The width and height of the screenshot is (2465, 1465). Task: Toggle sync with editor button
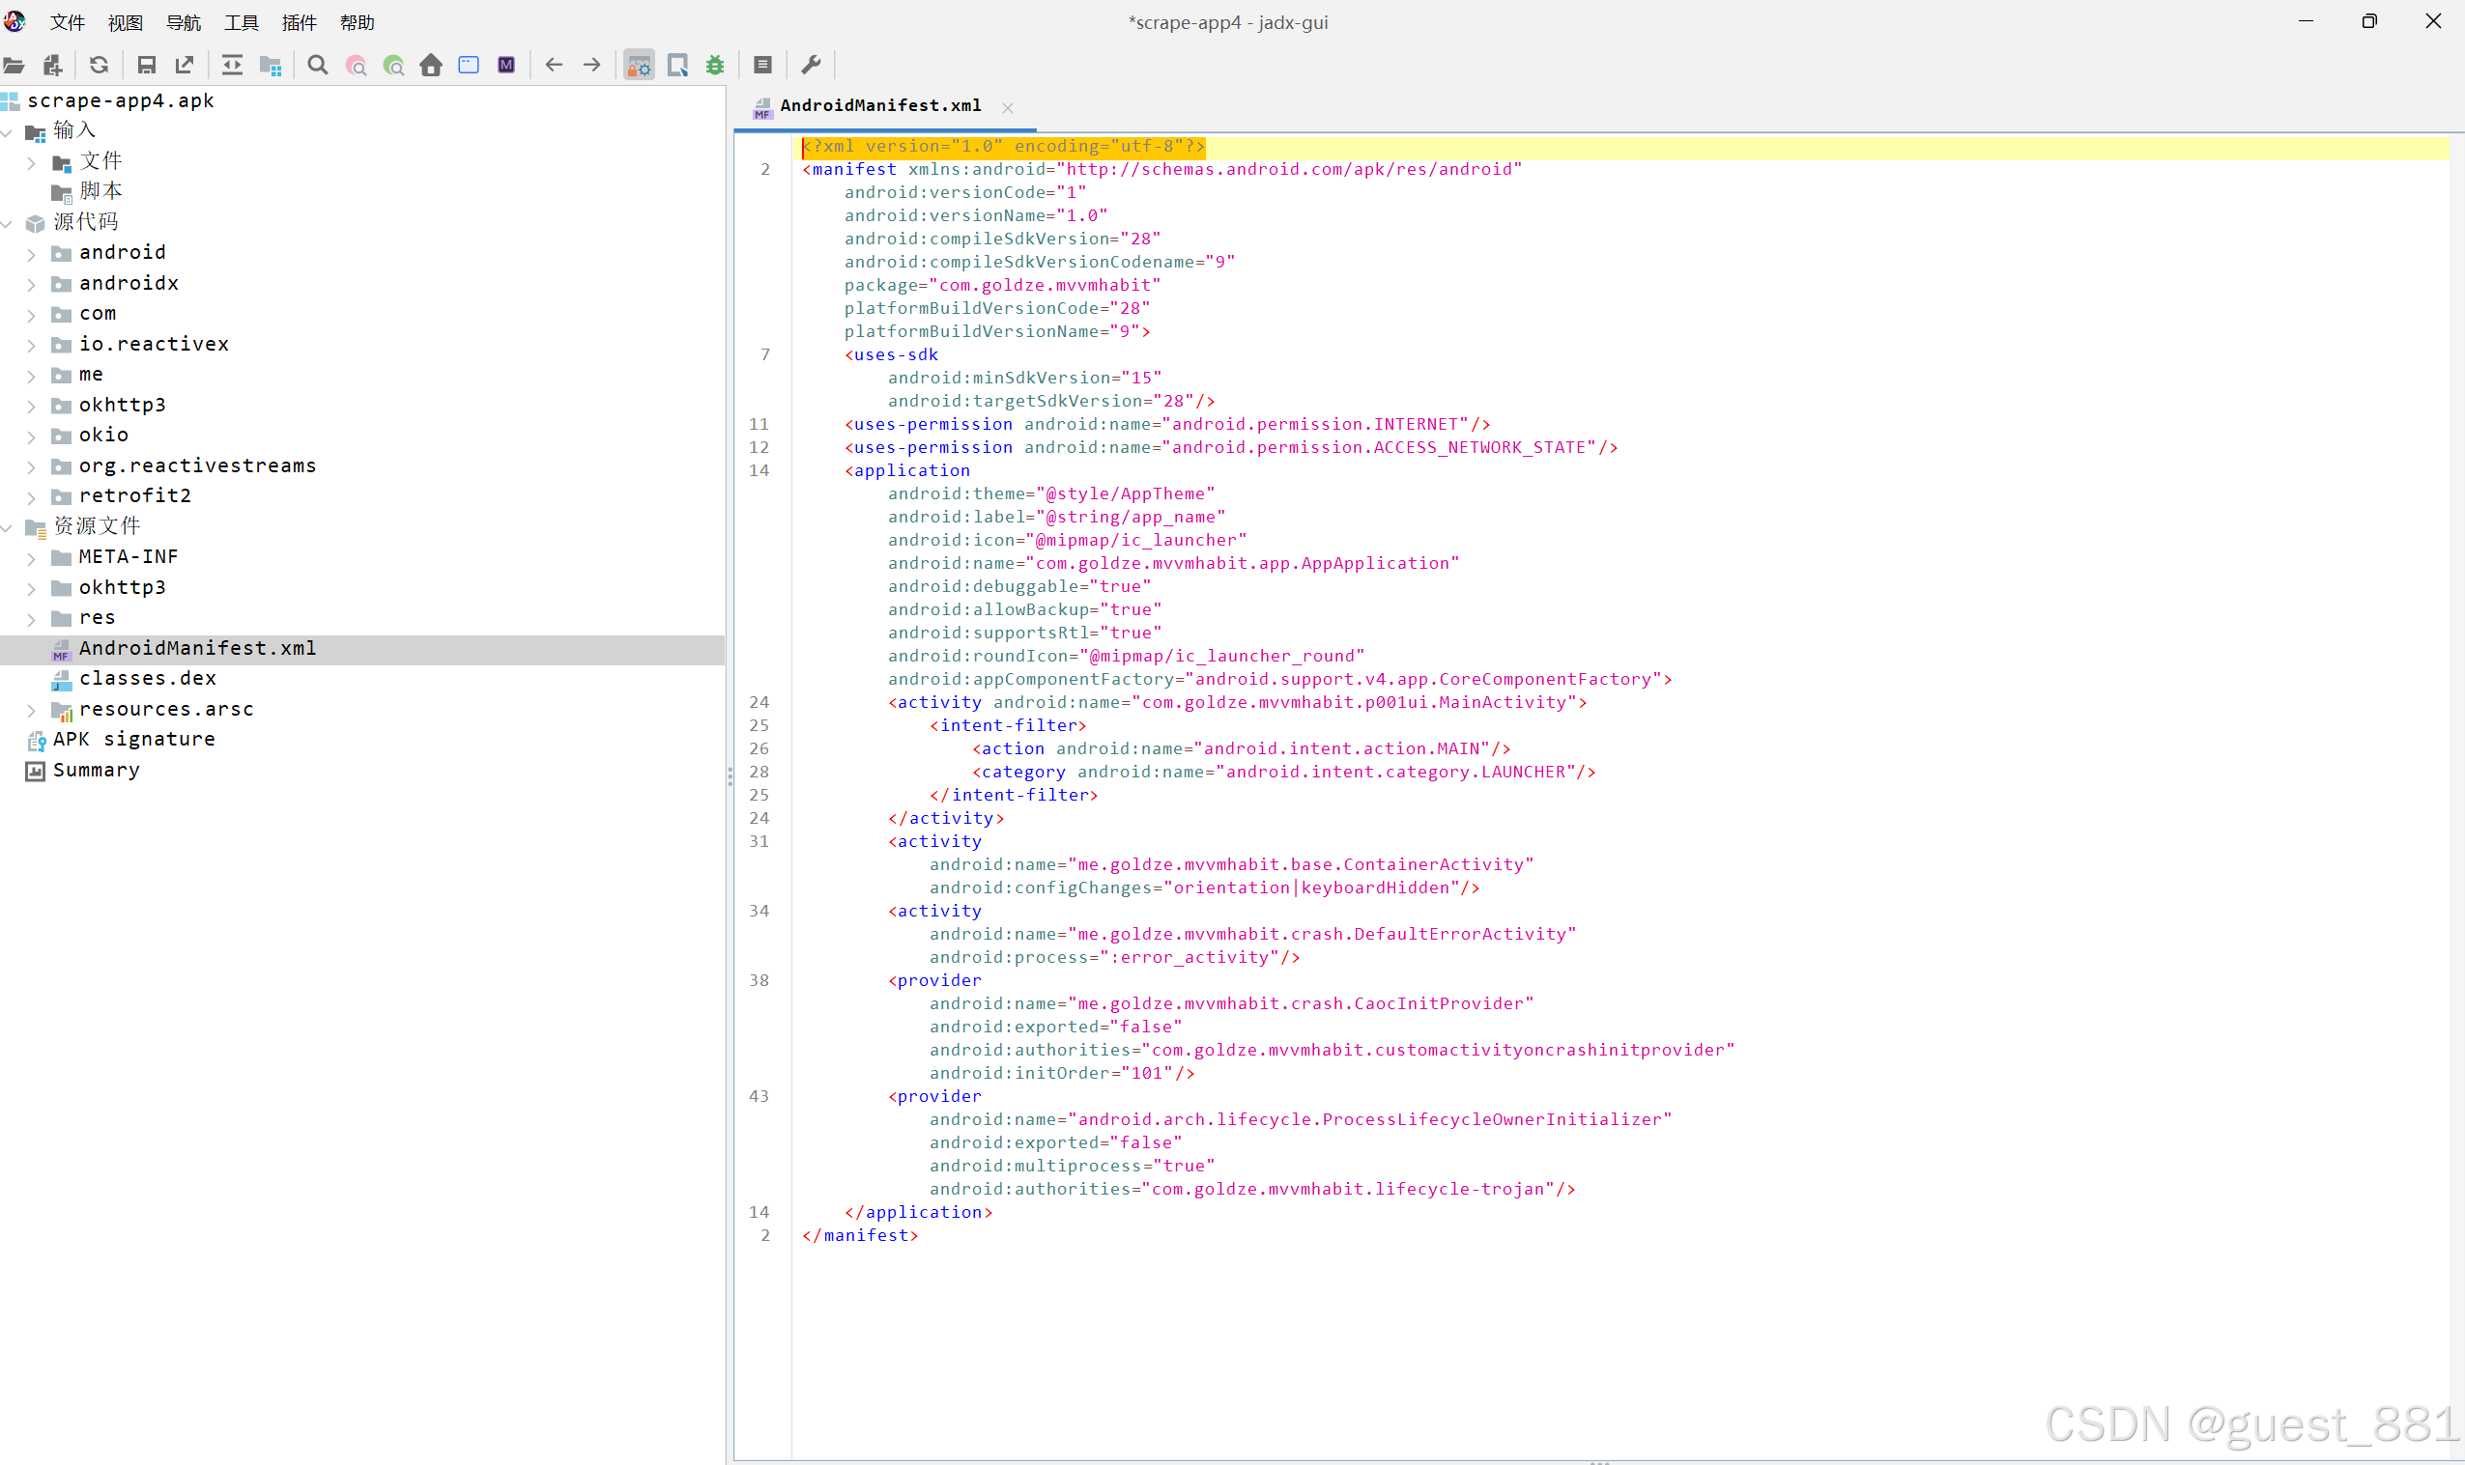pyautogui.click(x=232, y=65)
